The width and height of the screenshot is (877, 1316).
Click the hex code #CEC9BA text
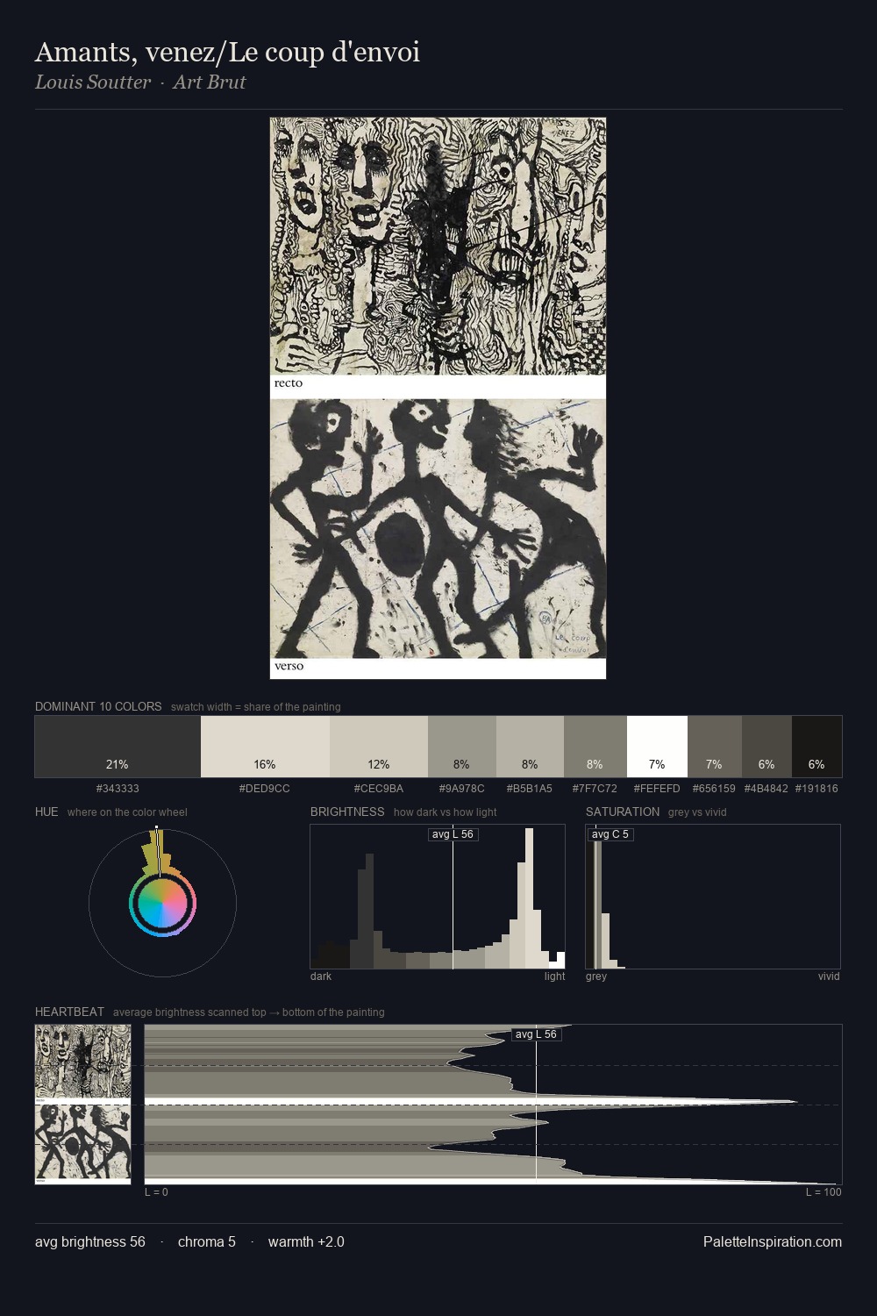[x=379, y=789]
